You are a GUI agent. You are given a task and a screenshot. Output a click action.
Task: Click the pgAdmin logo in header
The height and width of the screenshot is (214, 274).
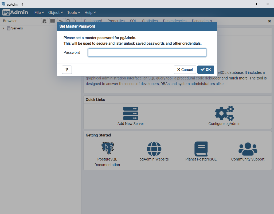pyautogui.click(x=15, y=12)
